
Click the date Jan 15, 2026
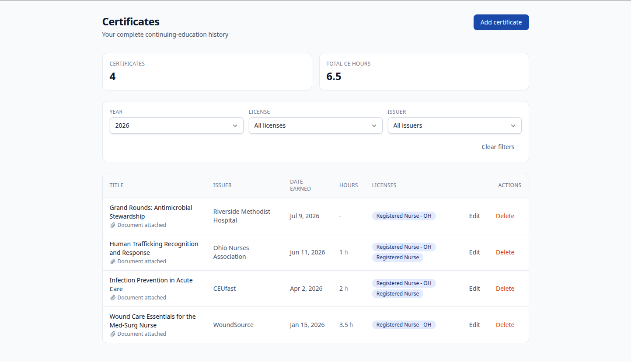[307, 325]
